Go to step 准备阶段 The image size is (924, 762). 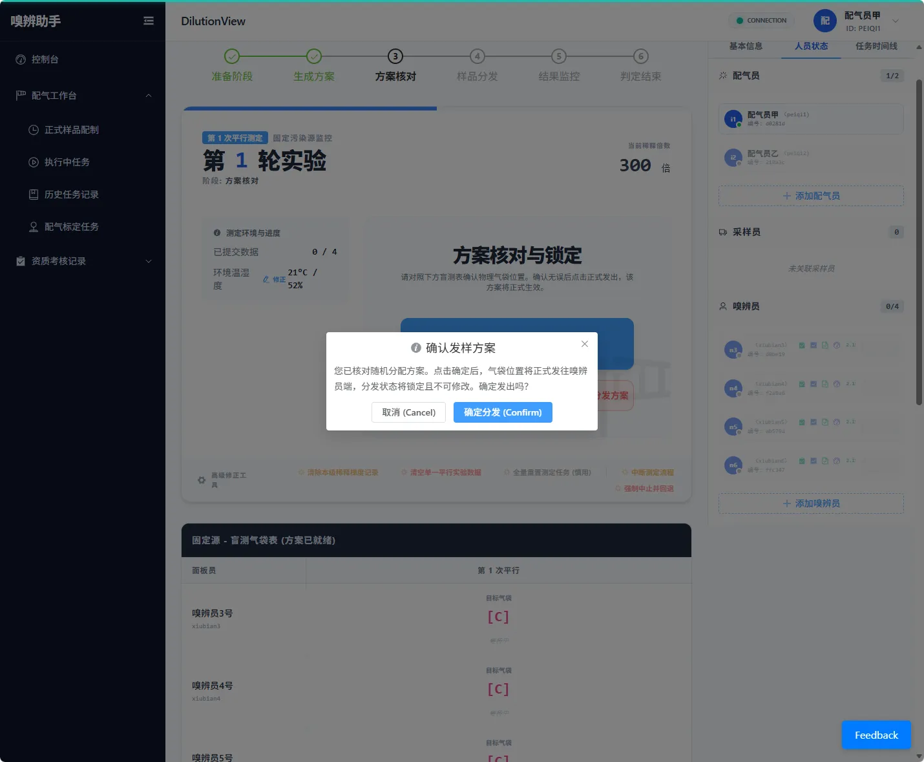[232, 66]
